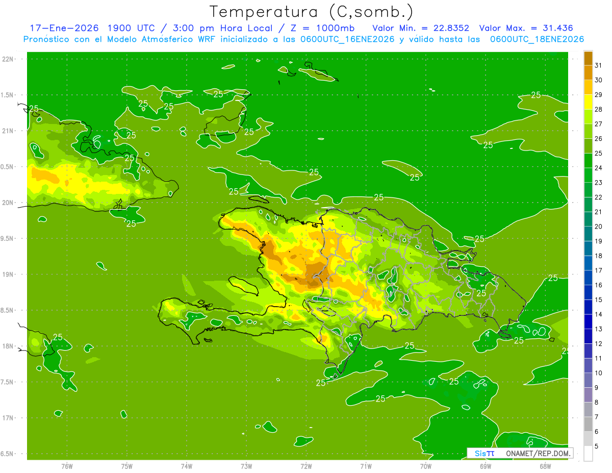Click the legend value 24
Screen dimensions: 612x473
[x=598, y=168]
